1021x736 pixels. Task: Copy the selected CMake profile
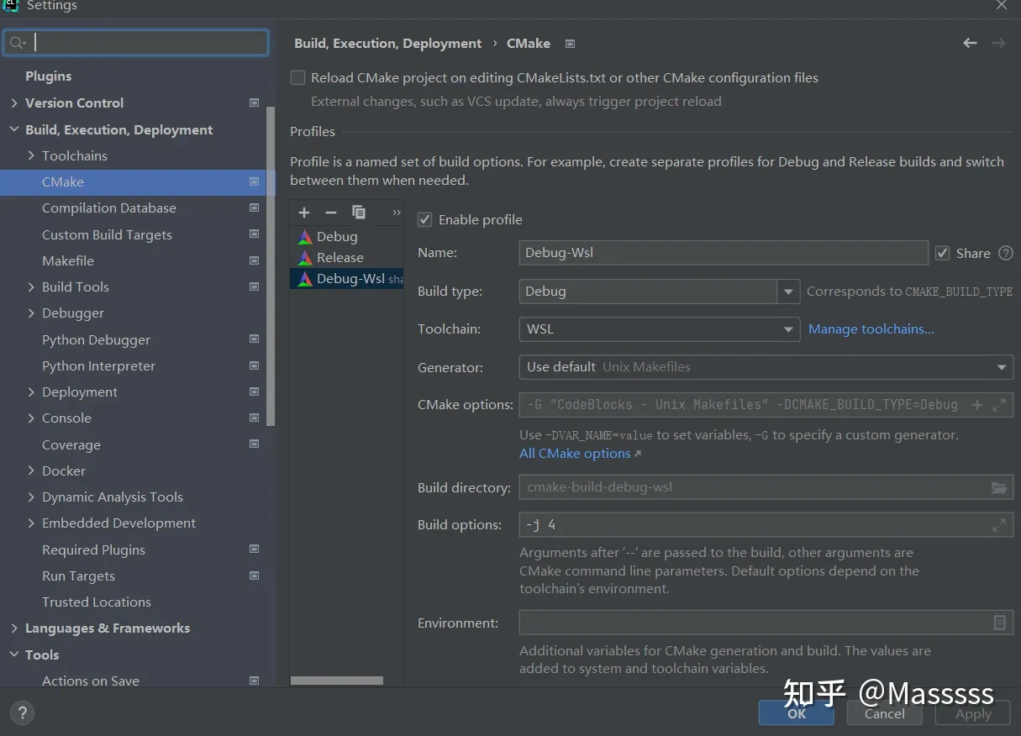[359, 213]
